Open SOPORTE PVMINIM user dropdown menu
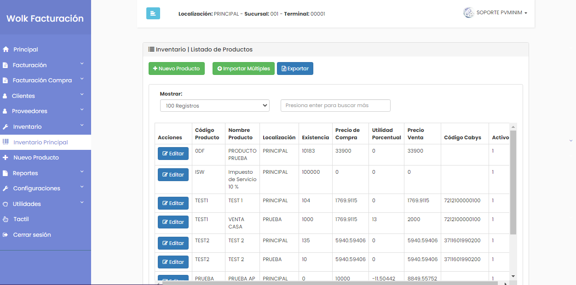Viewport: 576px width, 285px height. point(495,13)
